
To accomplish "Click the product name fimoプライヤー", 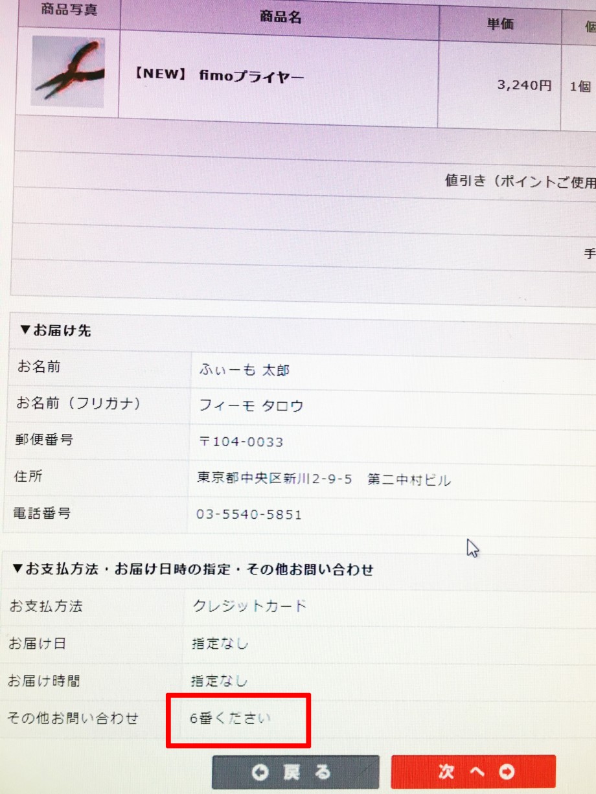I will (218, 75).
